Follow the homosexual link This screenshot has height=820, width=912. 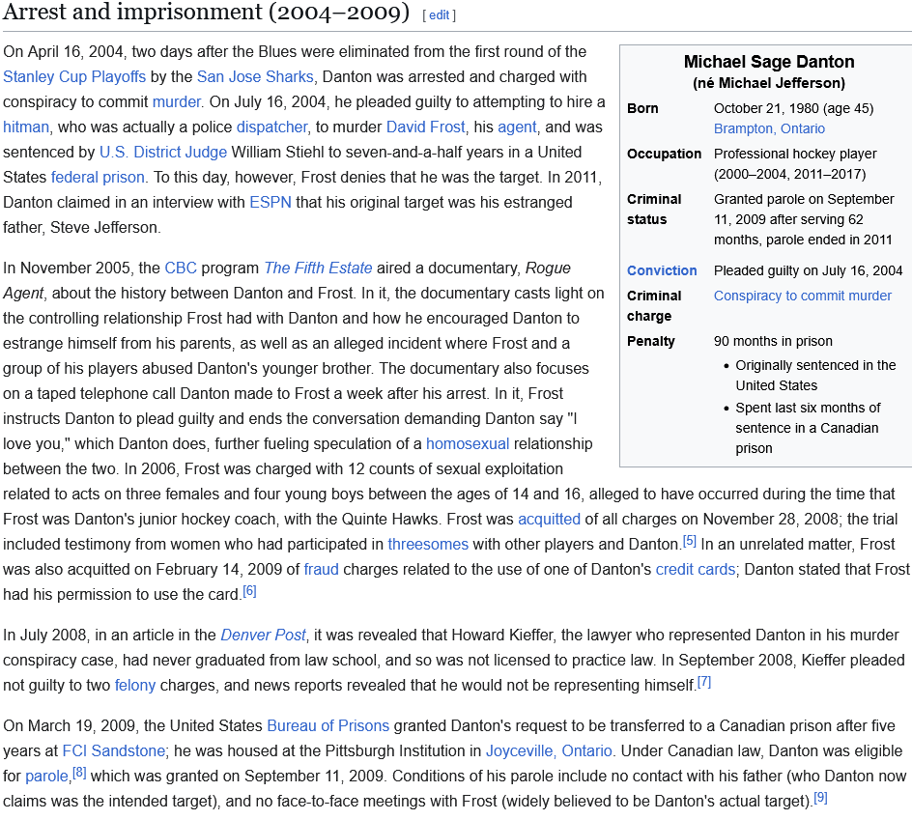pyautogui.click(x=468, y=443)
